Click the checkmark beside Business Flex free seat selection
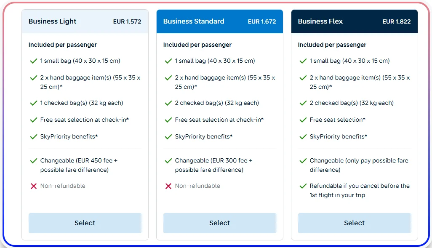Screen dimensions: 432x248 [x=303, y=120]
